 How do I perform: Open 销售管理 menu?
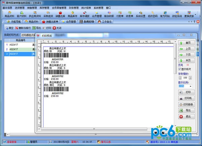[x=32, y=8]
